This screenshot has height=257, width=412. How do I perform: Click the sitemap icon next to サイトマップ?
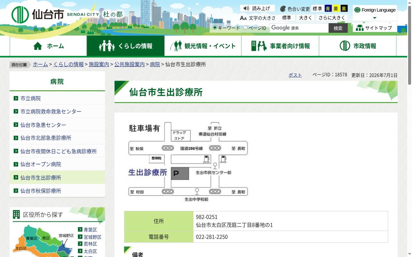pos(360,28)
